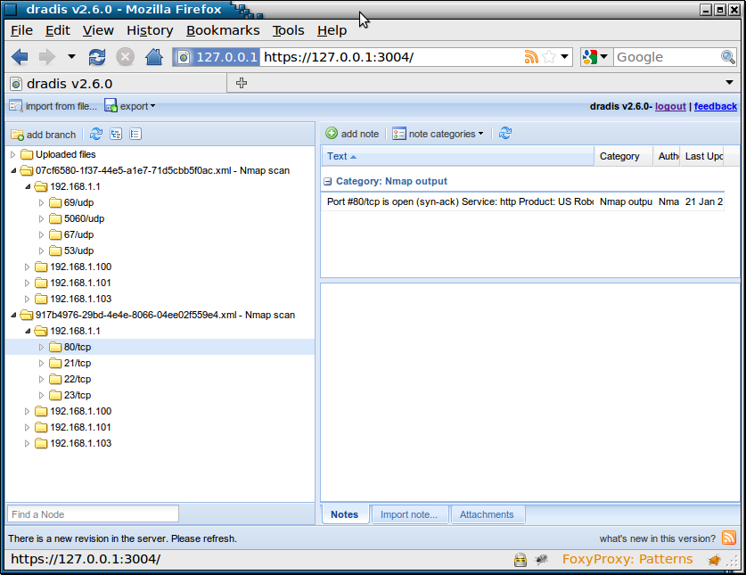Viewport: 746px width, 575px height.
Task: Click in the Find a Node field
Action: tap(94, 514)
